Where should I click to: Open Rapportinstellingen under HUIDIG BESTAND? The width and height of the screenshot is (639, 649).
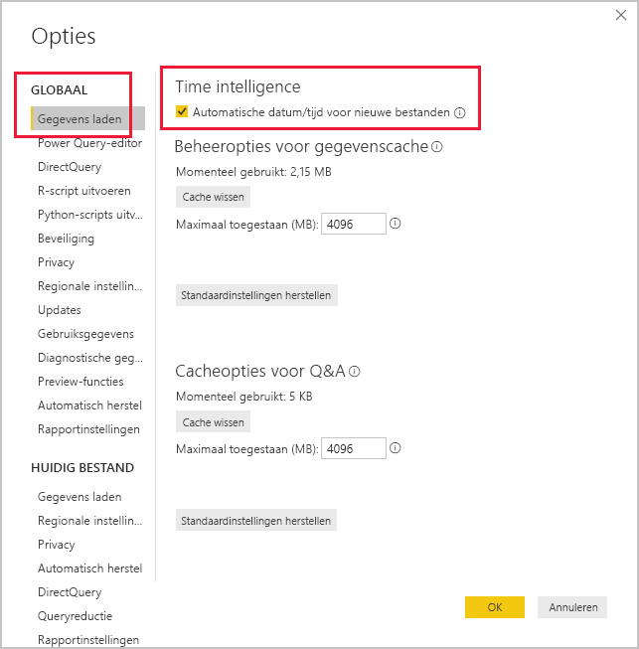[88, 640]
